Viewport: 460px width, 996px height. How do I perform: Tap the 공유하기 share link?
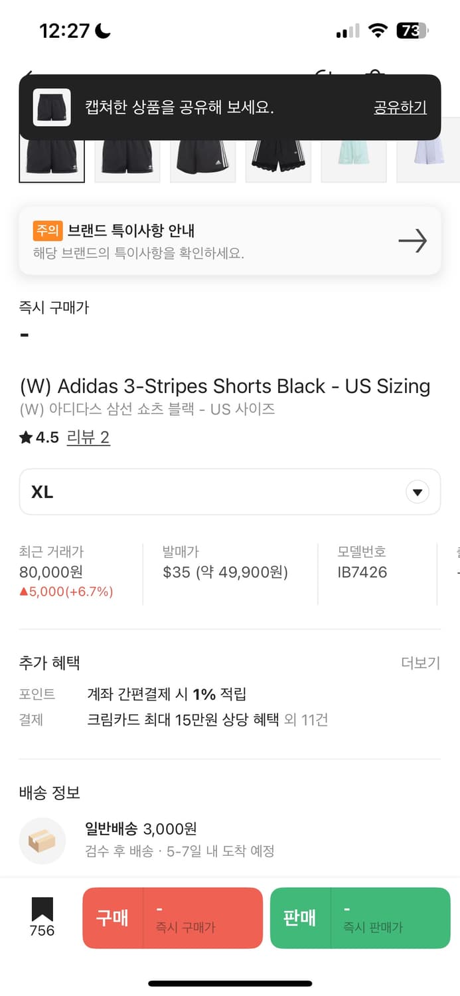[x=400, y=108]
